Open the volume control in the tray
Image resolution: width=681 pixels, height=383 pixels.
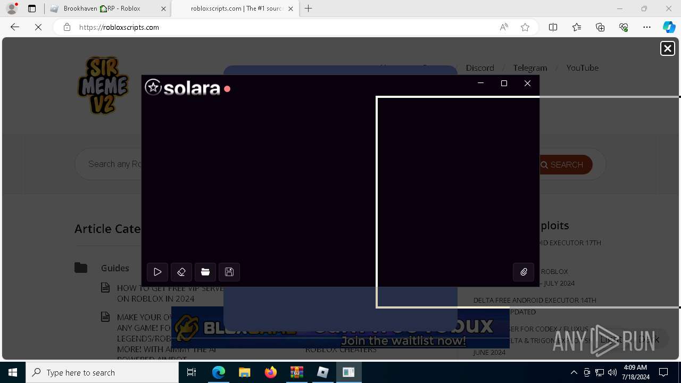(612, 372)
